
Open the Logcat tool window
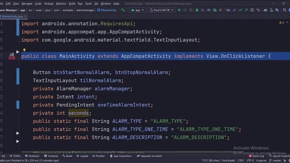pyautogui.click(x=82, y=156)
